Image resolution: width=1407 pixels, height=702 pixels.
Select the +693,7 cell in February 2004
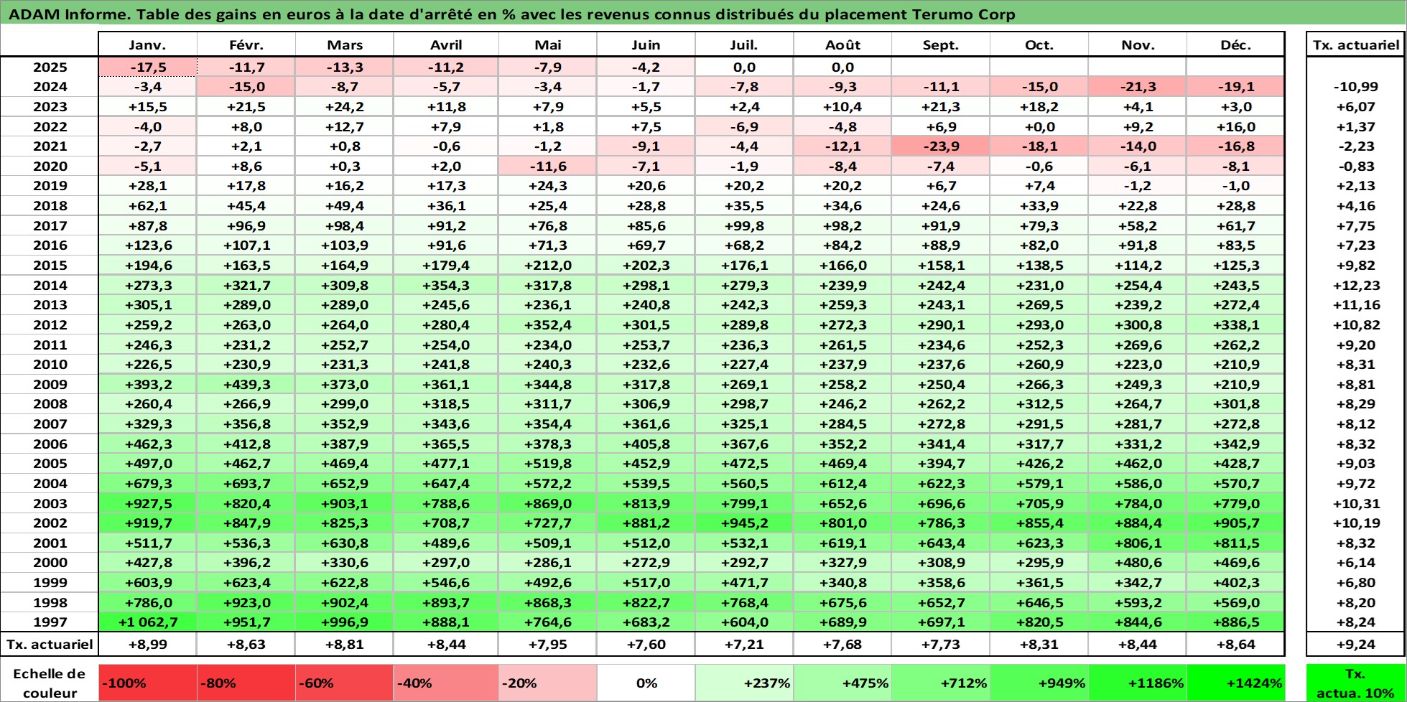pyautogui.click(x=246, y=483)
